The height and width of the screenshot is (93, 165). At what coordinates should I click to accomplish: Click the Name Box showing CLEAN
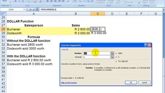[x=11, y=10]
